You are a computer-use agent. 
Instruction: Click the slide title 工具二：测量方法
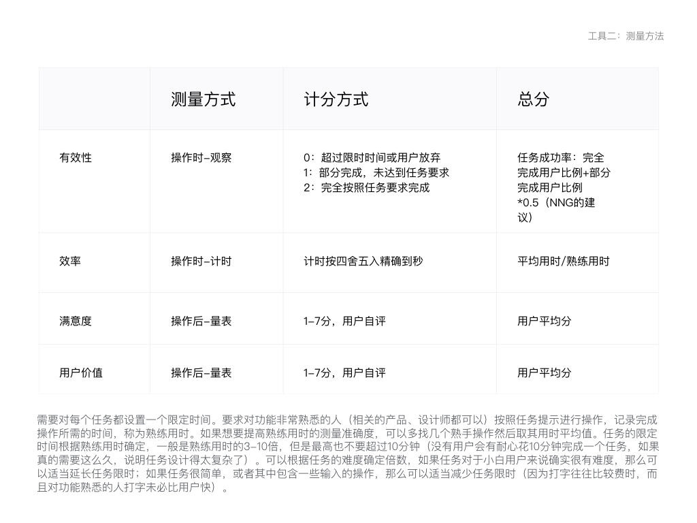click(625, 36)
